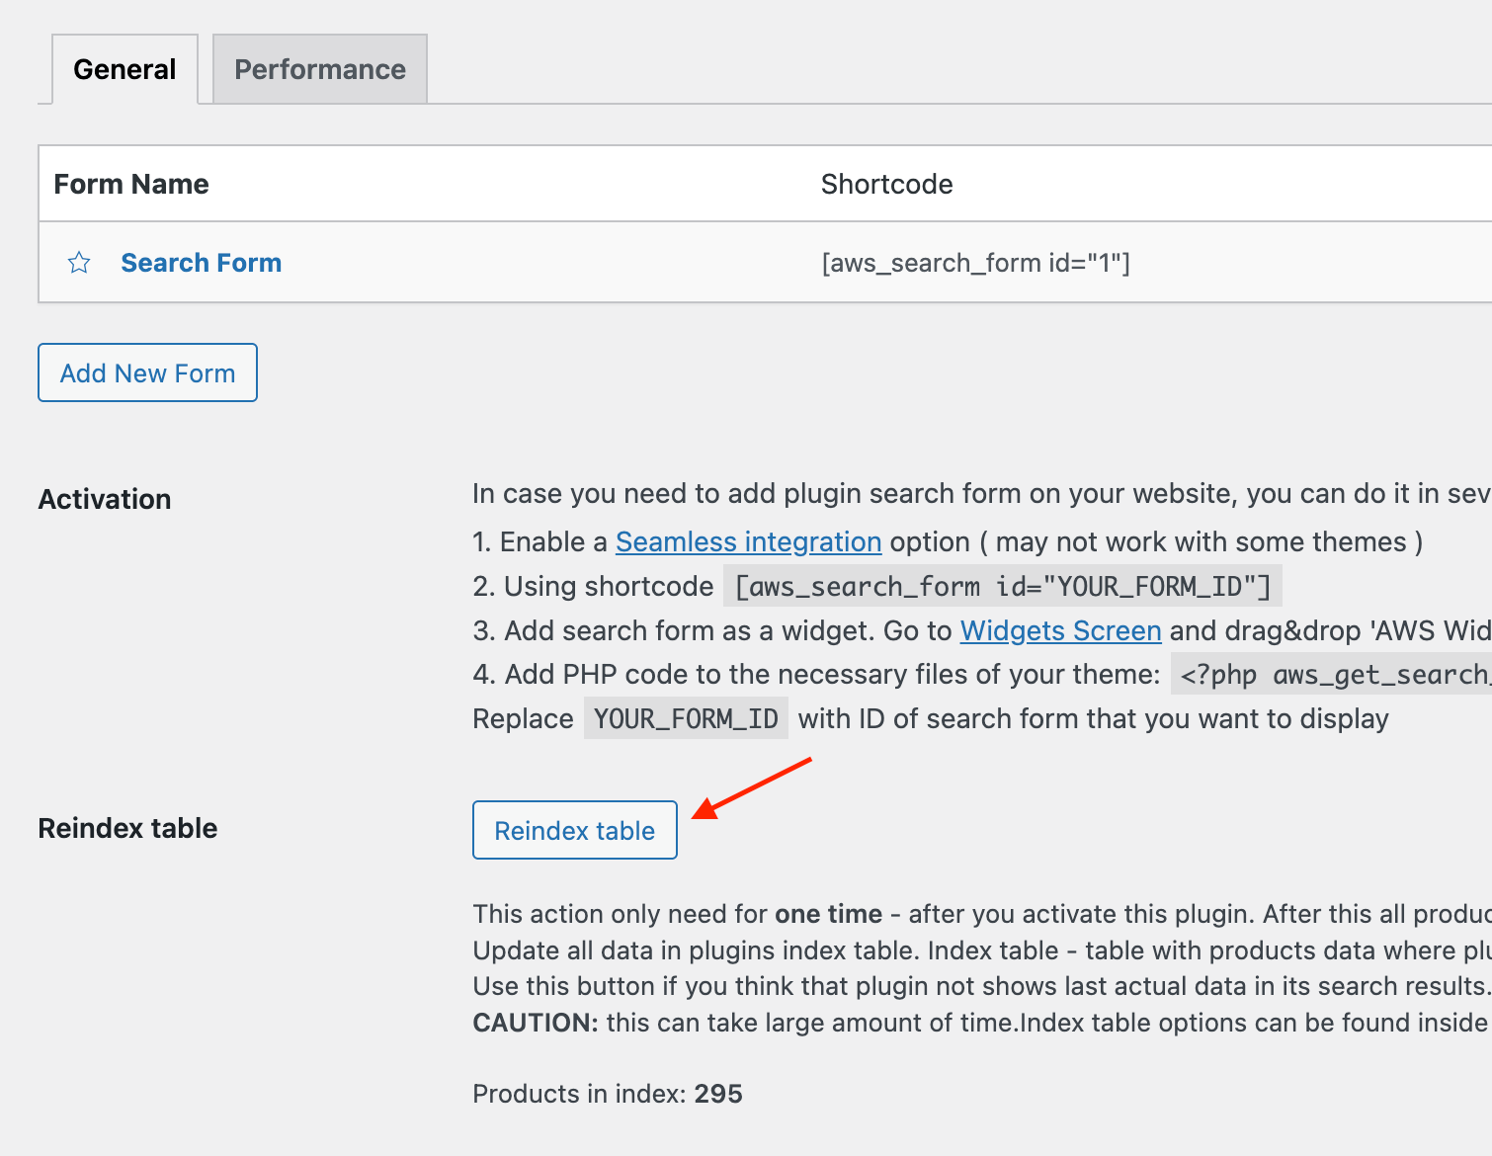Click the Add New Form button

tap(147, 372)
